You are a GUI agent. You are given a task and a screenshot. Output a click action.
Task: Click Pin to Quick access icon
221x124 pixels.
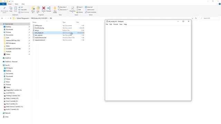4,8
